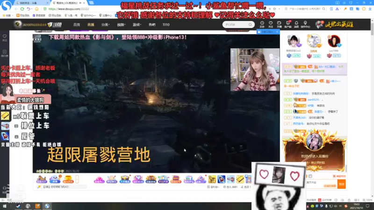Image resolution: width=374 pixels, height=210 pixels.
Task: Click the VIP welcome banner avatar
Action: pos(314,141)
